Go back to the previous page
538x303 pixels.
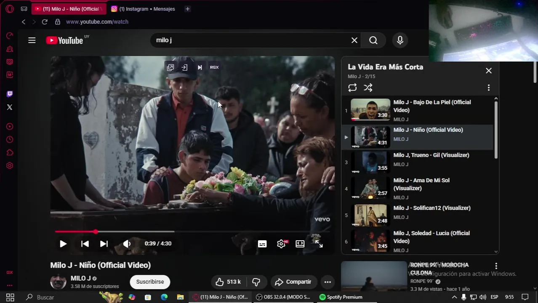(24, 22)
